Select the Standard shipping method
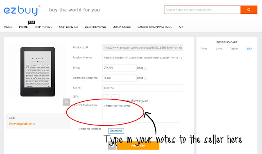This screenshot has height=154, width=262. (116, 131)
